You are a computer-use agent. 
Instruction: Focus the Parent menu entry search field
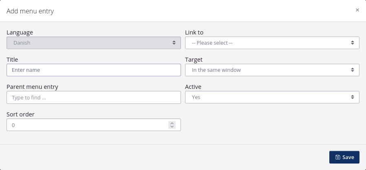coord(94,97)
